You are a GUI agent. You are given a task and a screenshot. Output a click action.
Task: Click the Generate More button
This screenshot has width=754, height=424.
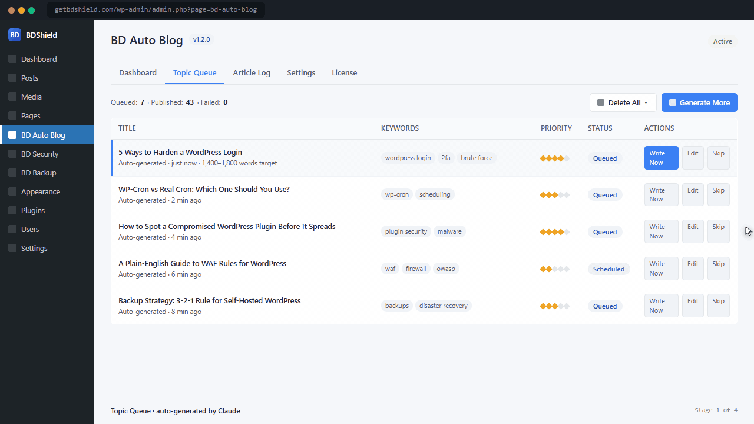coord(699,102)
